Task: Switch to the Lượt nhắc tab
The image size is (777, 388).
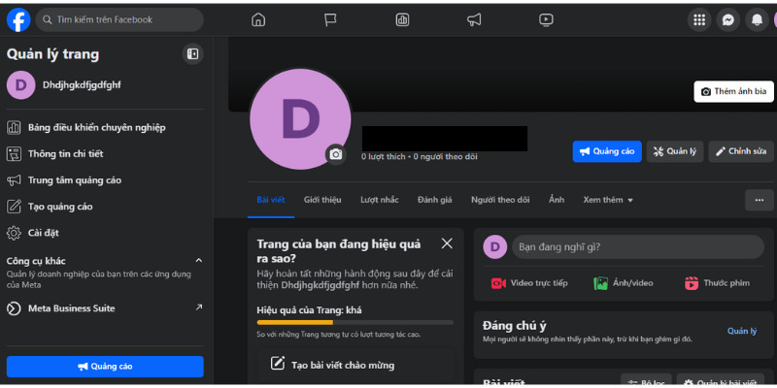Action: 380,200
